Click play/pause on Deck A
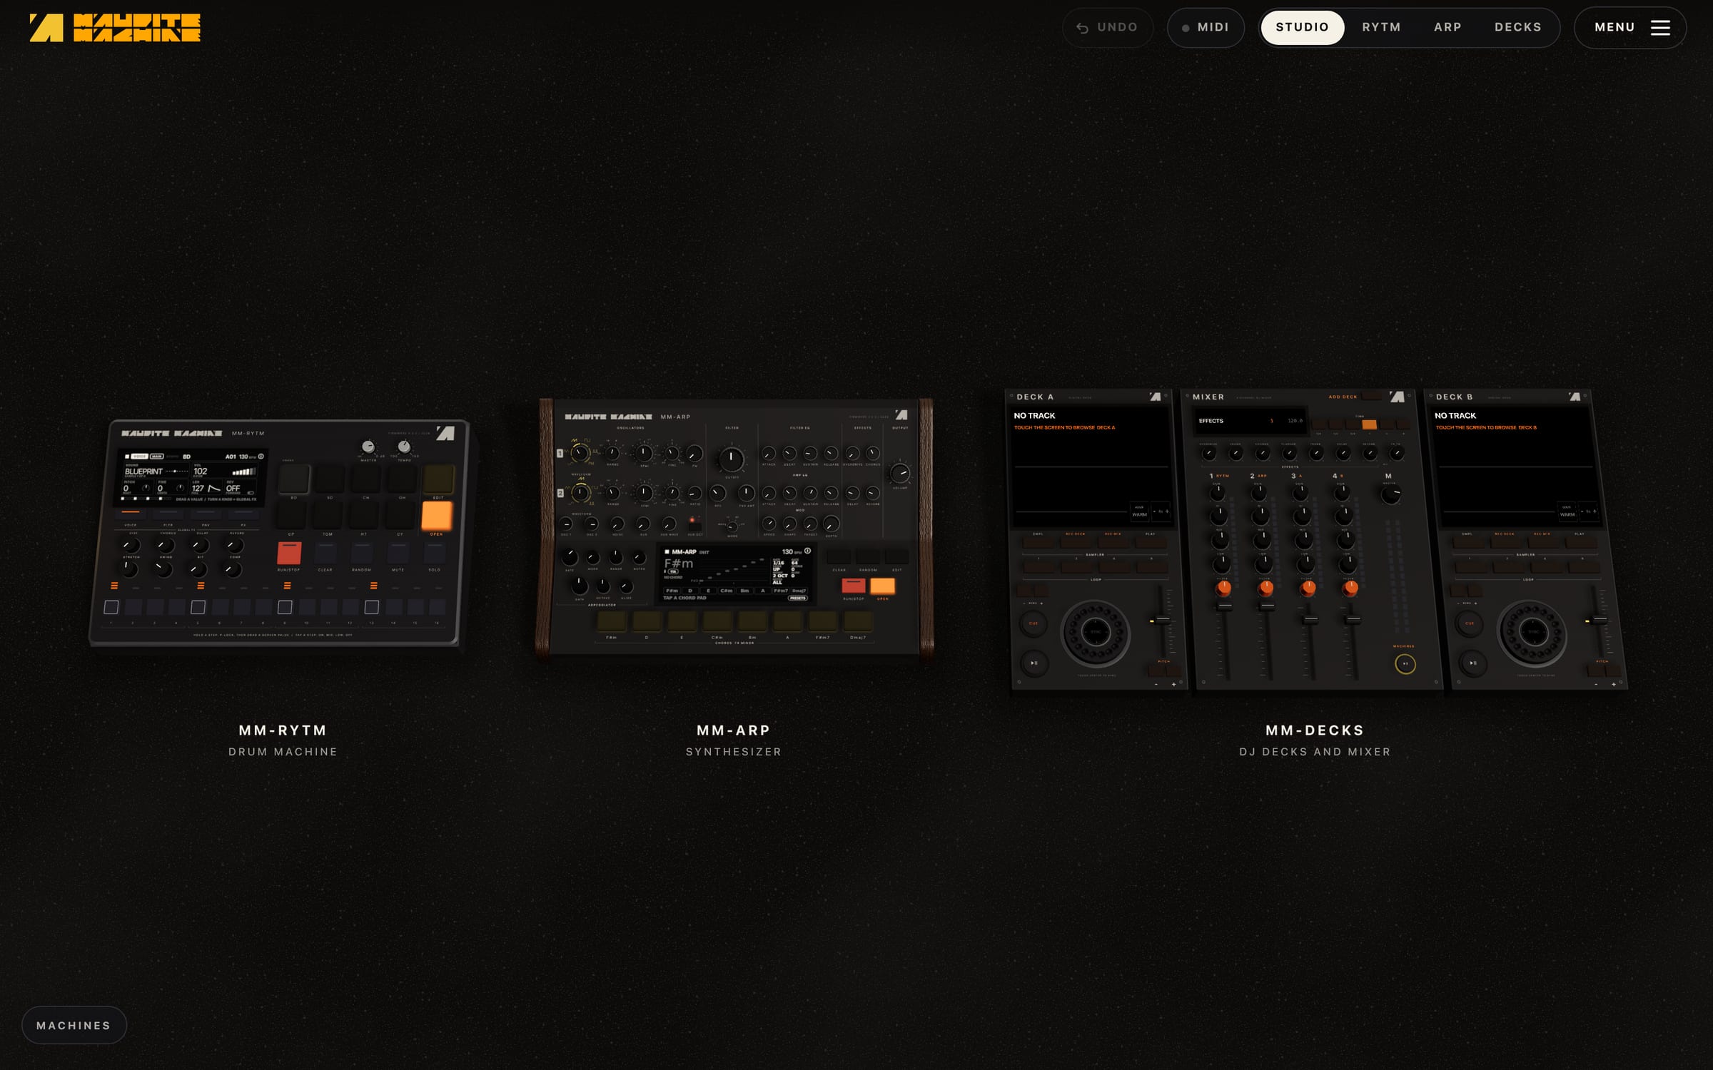 [1034, 663]
